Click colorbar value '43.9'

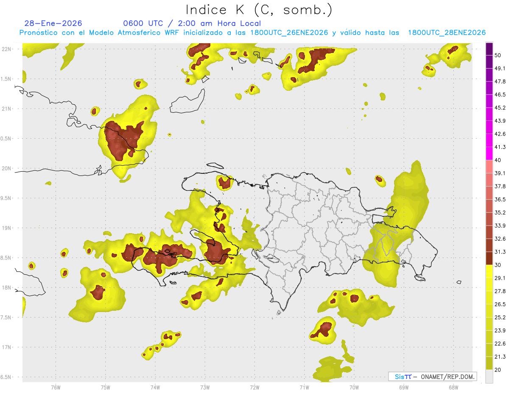coord(500,121)
